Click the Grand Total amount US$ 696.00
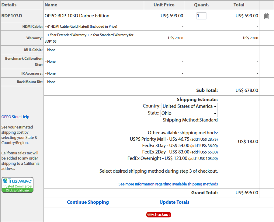 (247, 193)
